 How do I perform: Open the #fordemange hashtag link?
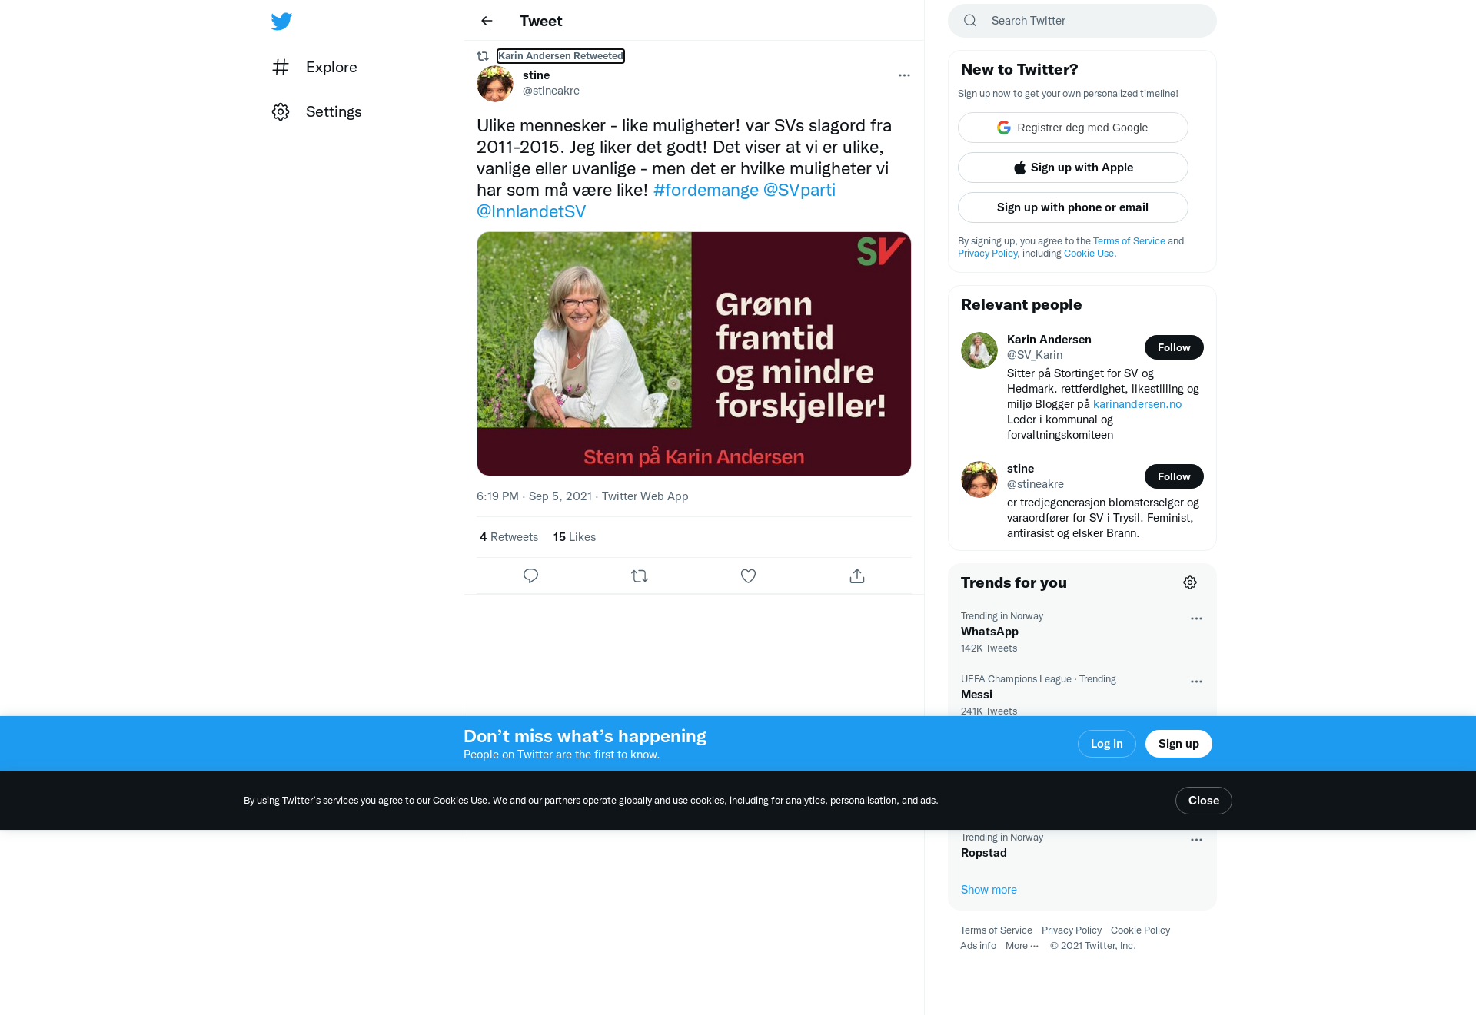[x=706, y=190]
